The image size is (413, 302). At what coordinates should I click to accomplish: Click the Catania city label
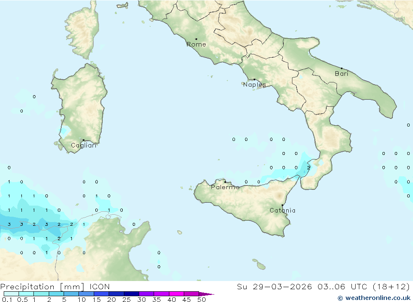[282, 211]
